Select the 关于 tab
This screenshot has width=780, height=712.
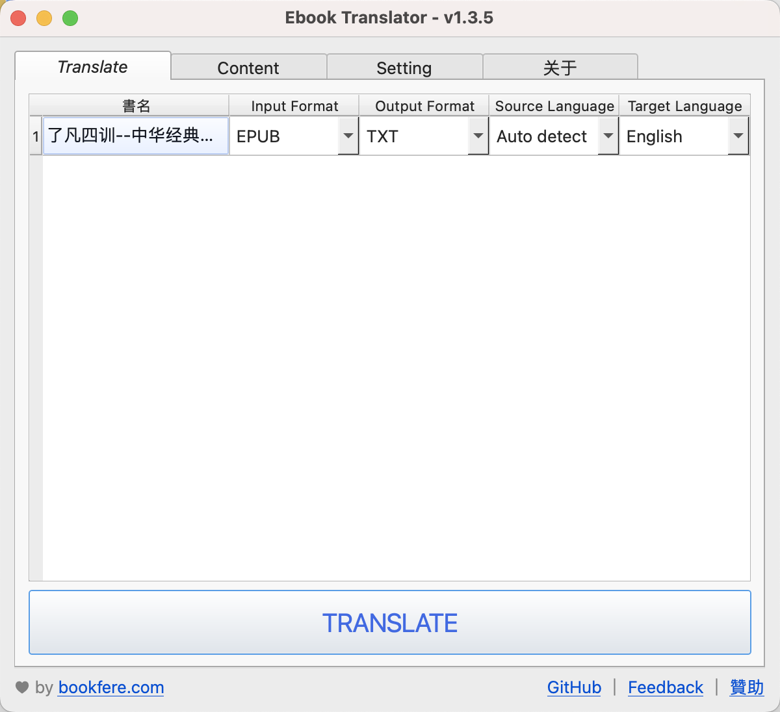pos(560,68)
